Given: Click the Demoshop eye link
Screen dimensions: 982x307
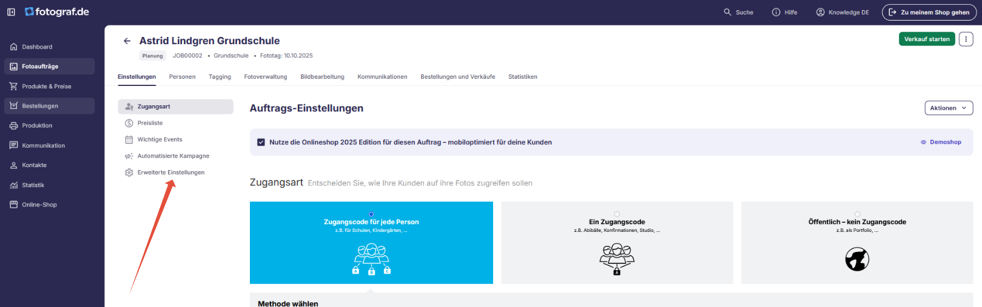Looking at the screenshot, I should (941, 142).
